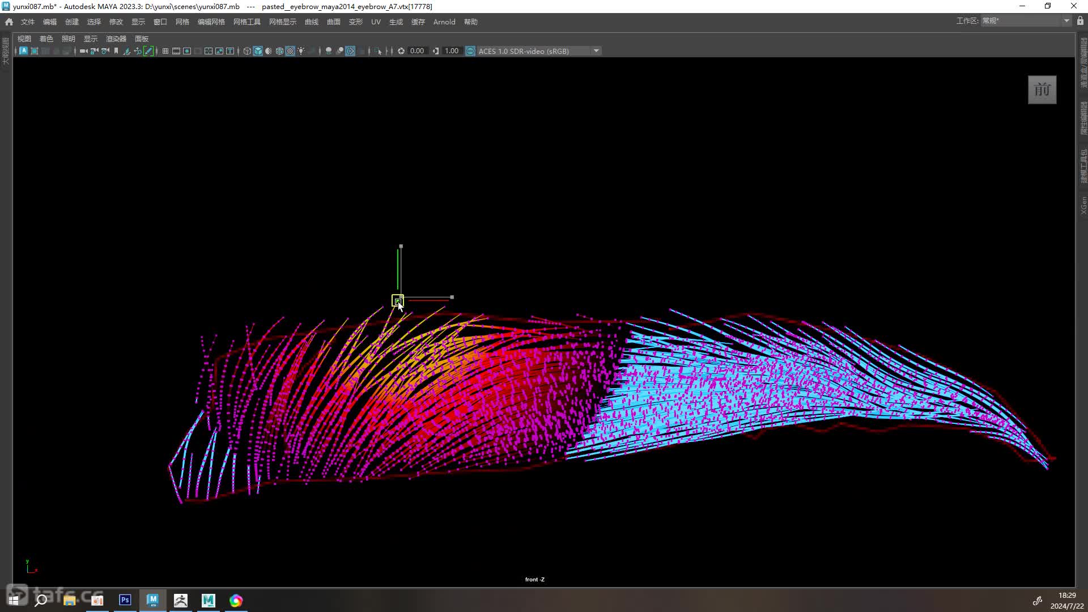Viewport: 1088px width, 612px height.
Task: Toggle screen space ambient occlusion icon
Action: (x=329, y=51)
